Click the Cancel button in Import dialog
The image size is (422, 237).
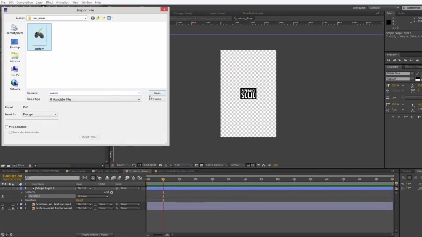[157, 99]
